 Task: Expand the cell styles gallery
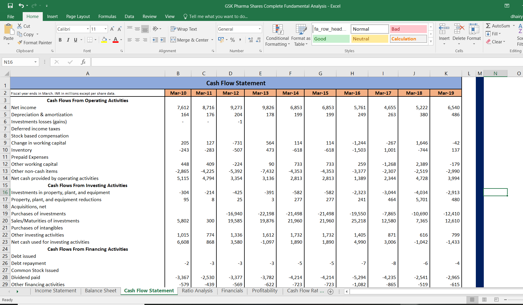[x=431, y=41]
